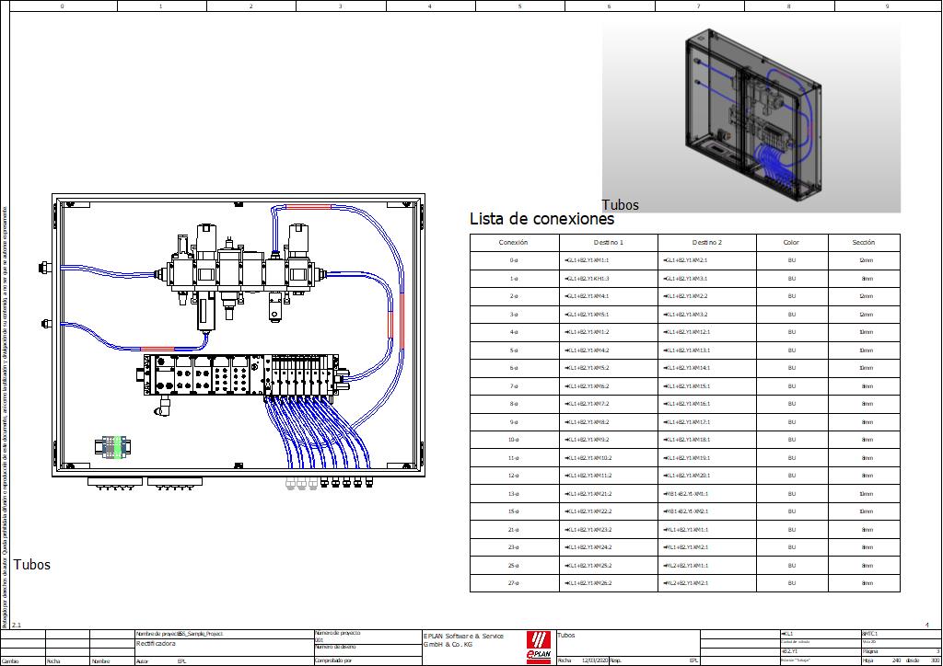Click the 'Tubos' label under the layout
943x666 pixels.
point(31,565)
